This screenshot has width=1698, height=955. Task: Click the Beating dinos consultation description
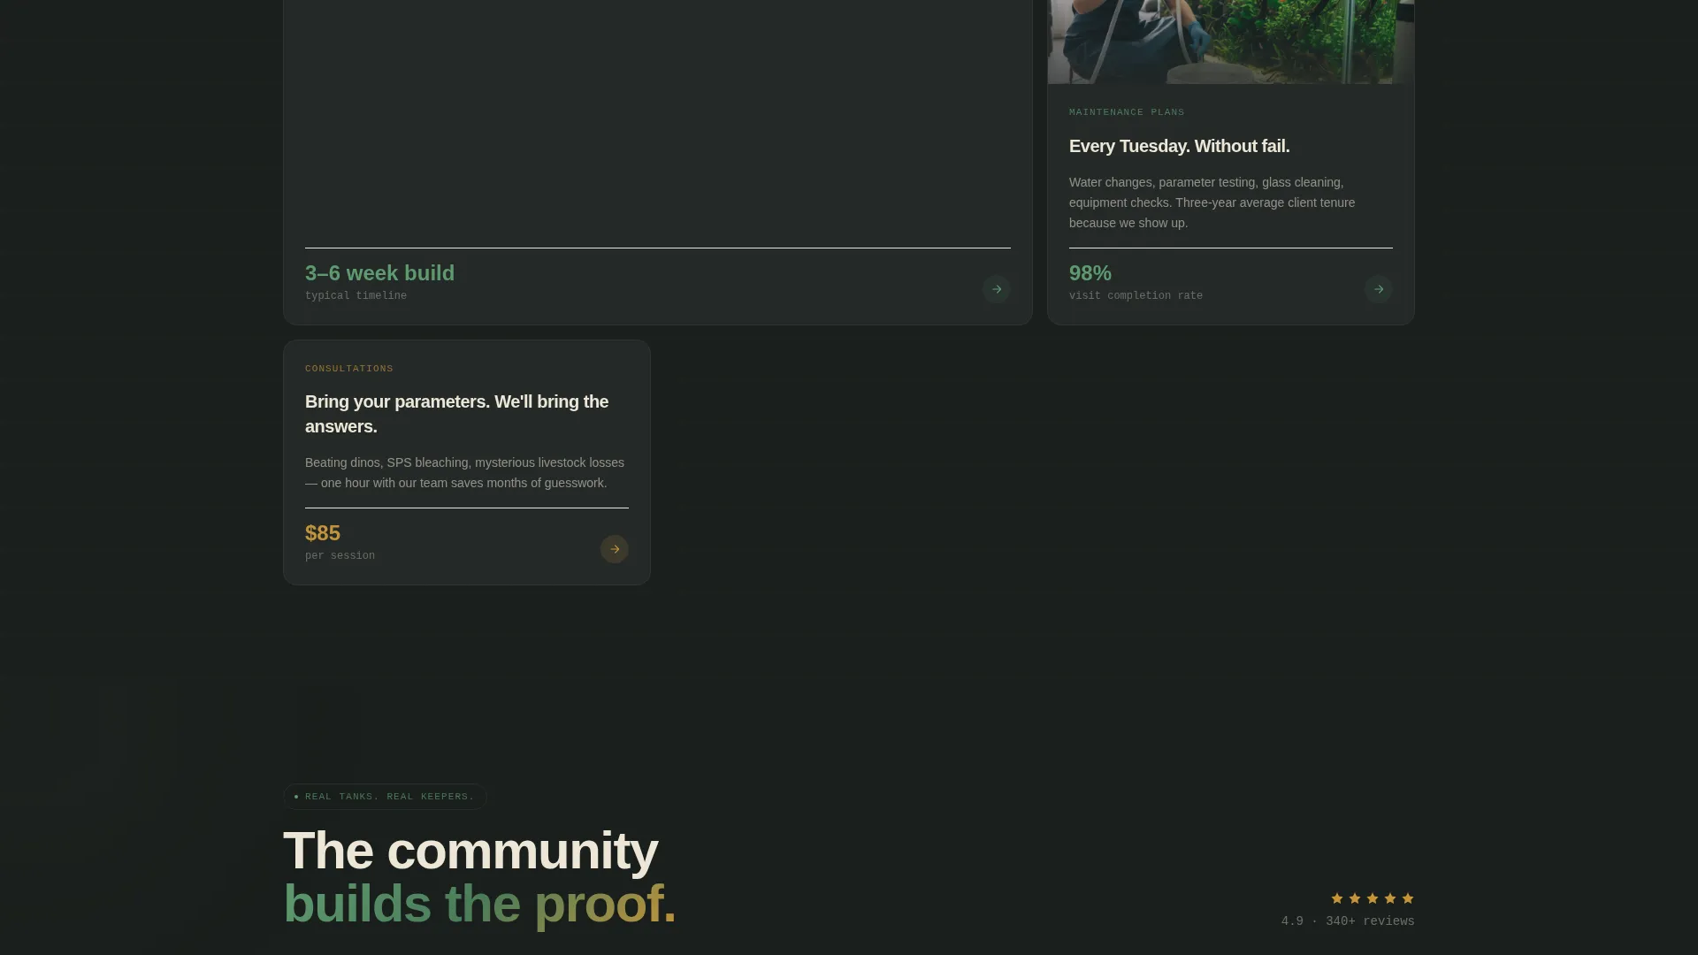click(465, 473)
